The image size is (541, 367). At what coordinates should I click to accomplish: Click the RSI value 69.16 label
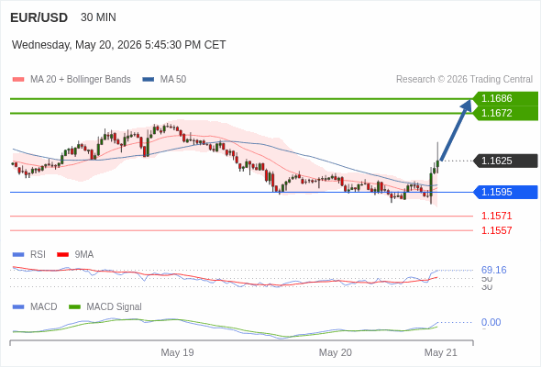[493, 270]
